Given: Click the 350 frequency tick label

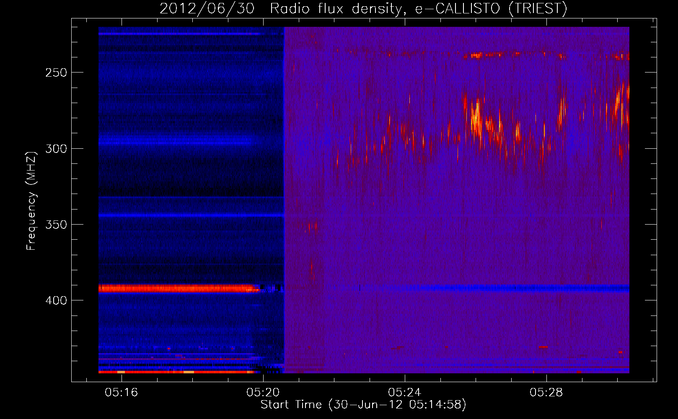Looking at the screenshot, I should click(x=56, y=225).
